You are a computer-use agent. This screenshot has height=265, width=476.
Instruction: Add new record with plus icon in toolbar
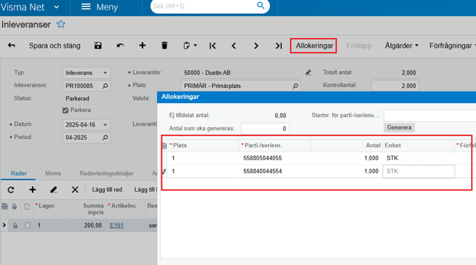pos(142,46)
